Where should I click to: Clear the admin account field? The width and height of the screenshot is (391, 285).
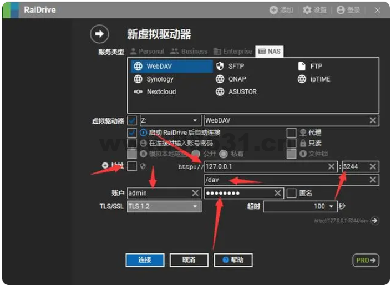pyautogui.click(x=195, y=193)
